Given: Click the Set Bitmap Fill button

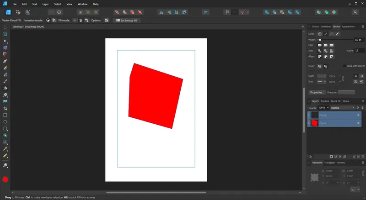Looking at the screenshot, I should coord(127,21).
